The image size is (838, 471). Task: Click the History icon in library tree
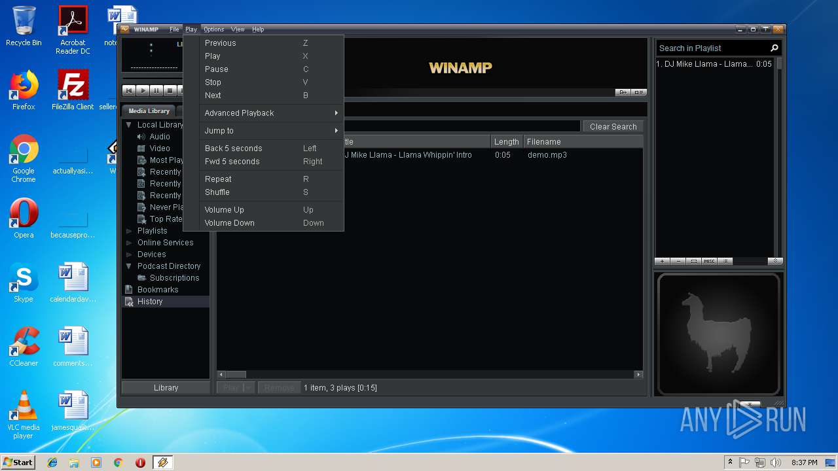[129, 302]
